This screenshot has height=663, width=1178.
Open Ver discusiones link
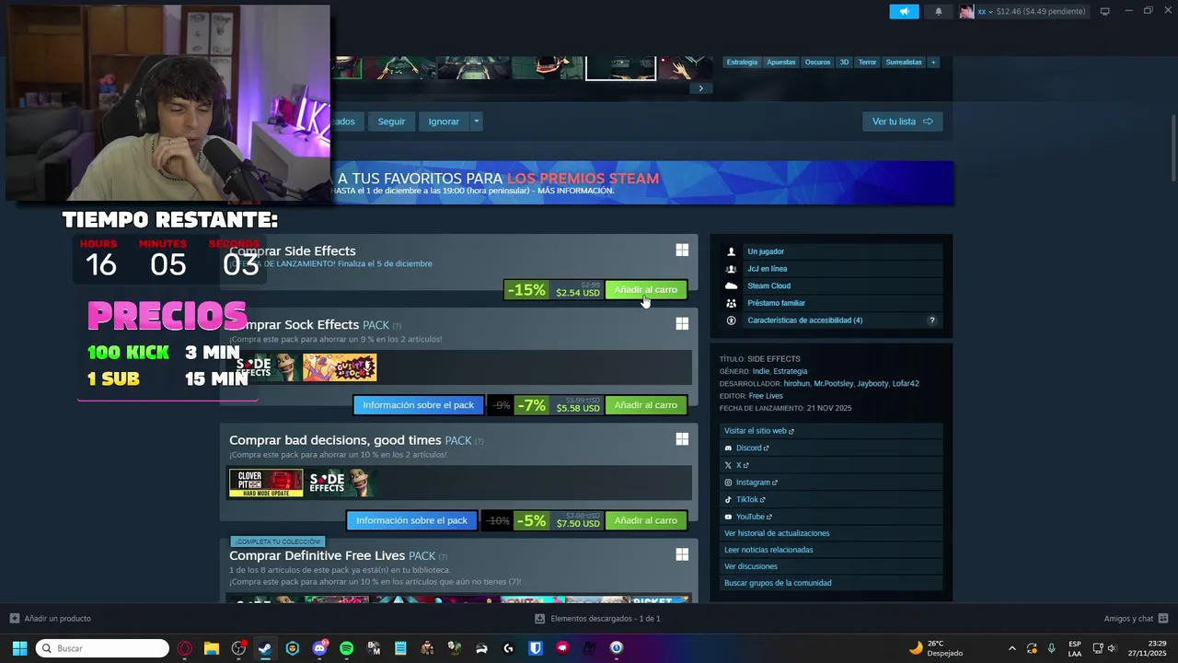751,566
